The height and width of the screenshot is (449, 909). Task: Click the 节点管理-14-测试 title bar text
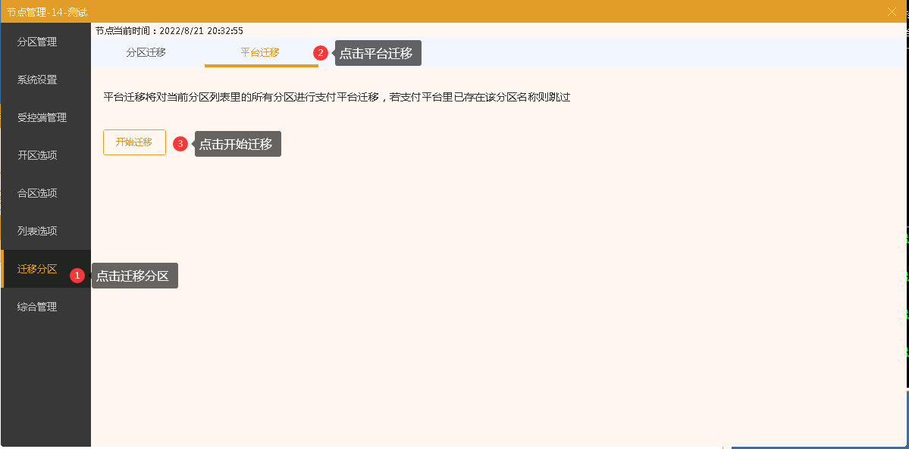point(47,12)
